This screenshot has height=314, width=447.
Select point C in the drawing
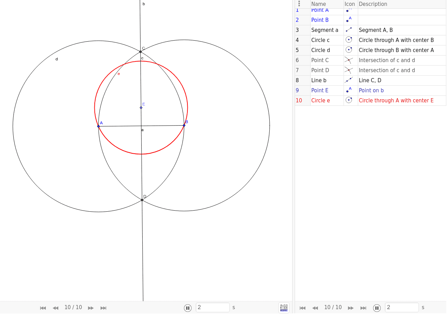pyautogui.click(x=141, y=52)
